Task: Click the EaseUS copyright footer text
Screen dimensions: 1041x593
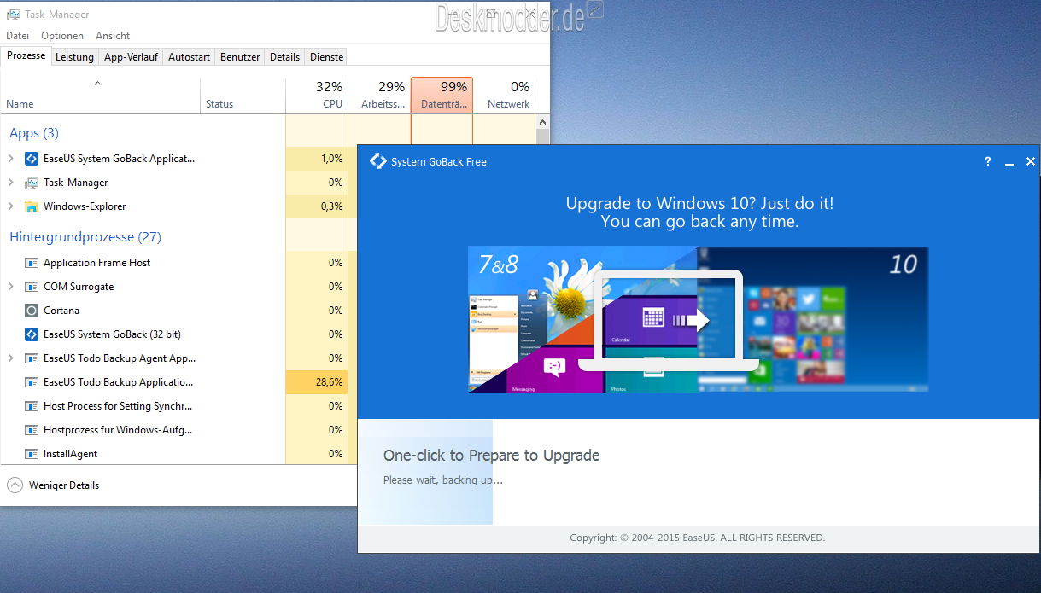Action: (x=698, y=538)
